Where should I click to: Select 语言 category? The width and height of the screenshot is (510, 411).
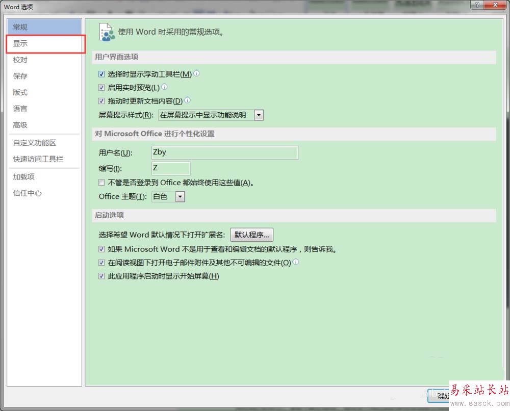pos(44,109)
